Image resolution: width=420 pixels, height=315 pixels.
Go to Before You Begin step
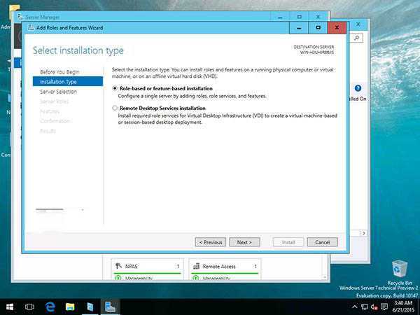coord(59,72)
